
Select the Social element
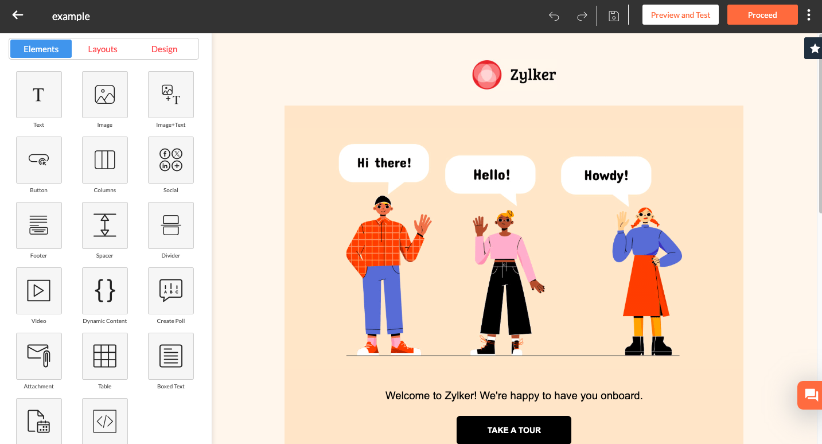pyautogui.click(x=171, y=160)
